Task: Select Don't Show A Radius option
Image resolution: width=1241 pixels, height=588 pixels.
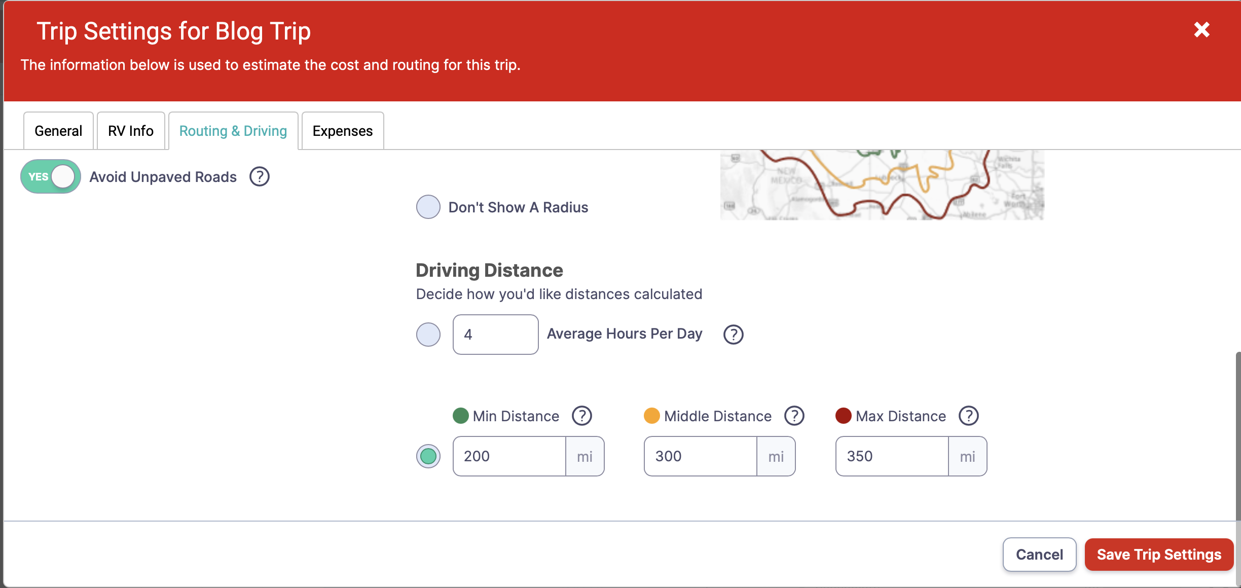Action: [428, 207]
